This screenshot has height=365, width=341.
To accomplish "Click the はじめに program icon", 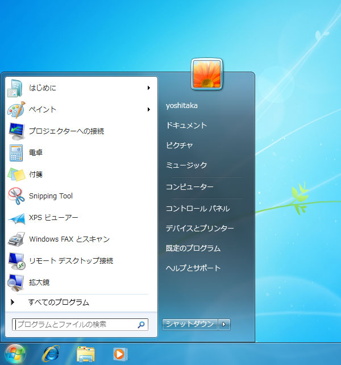I will pyautogui.click(x=15, y=88).
